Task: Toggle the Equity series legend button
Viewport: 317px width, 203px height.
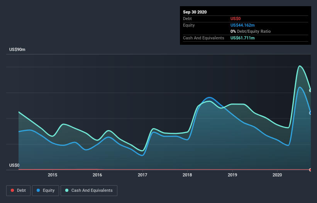Action: [46, 191]
